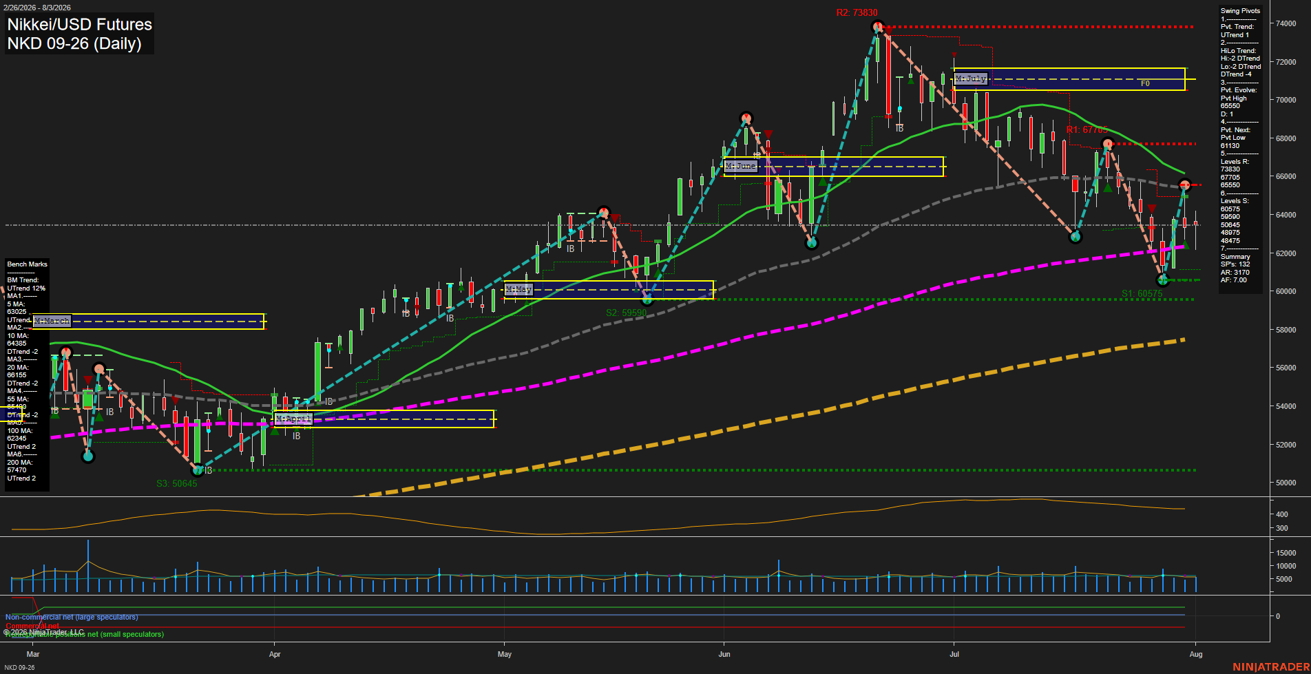Click 400 on indicator axis

click(x=1282, y=514)
